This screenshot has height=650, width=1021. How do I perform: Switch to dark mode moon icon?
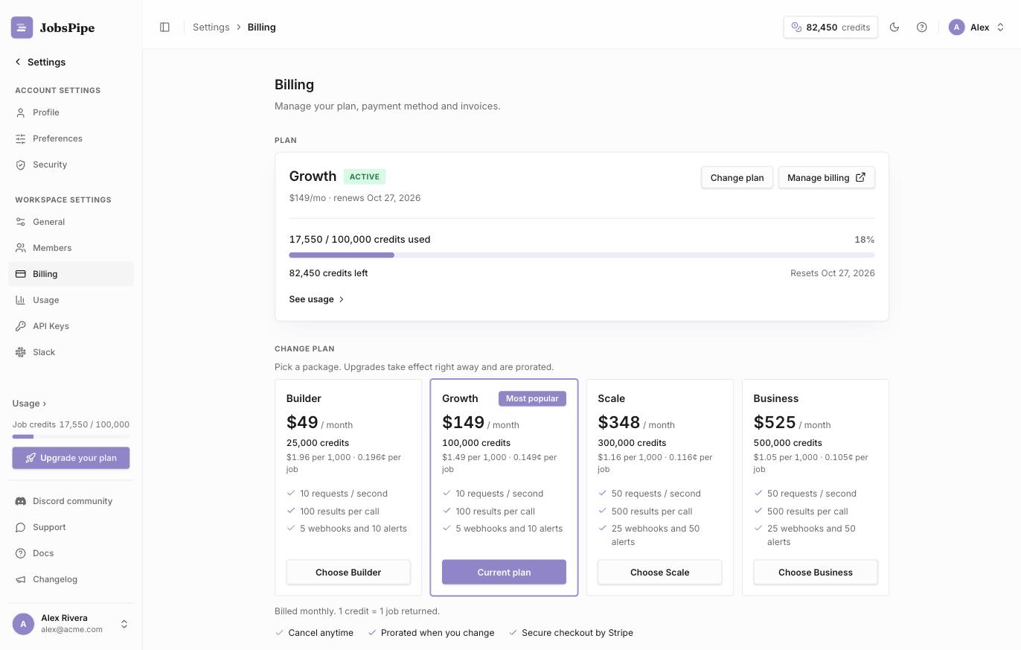(x=894, y=27)
